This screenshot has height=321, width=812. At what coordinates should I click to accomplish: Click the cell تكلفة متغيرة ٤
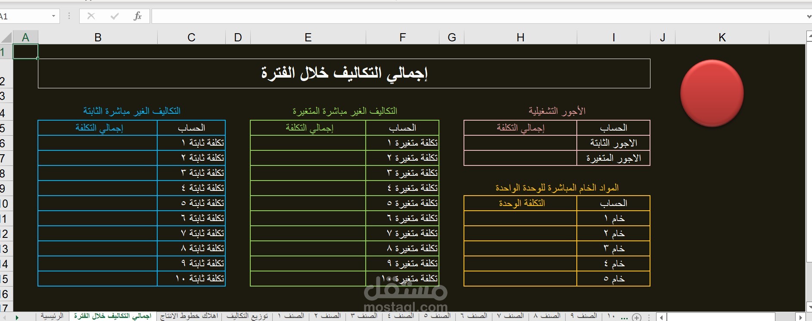(402, 188)
